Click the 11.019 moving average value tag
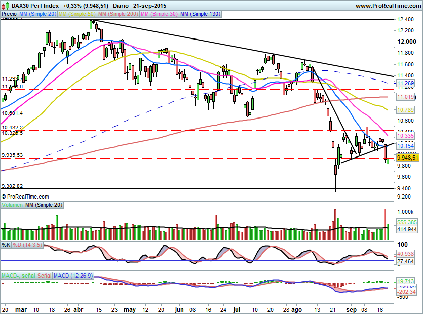The width and height of the screenshot is (423, 314). point(405,97)
